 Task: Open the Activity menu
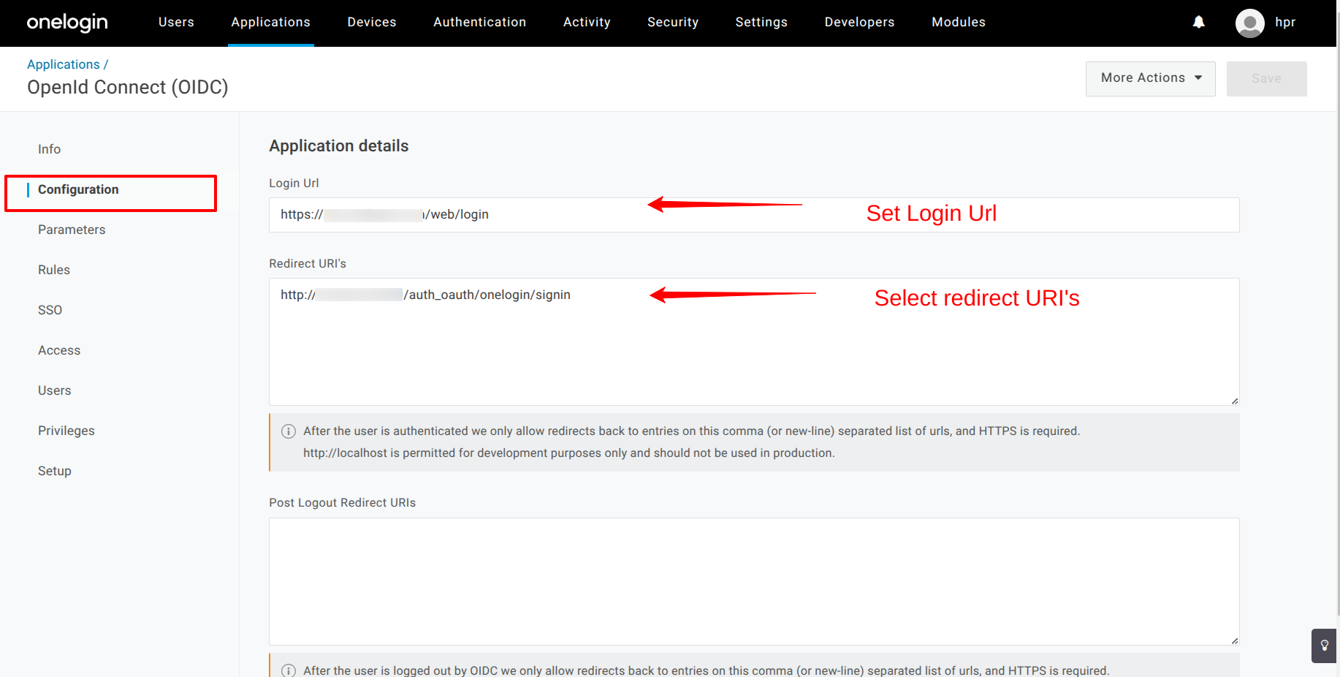click(x=587, y=22)
